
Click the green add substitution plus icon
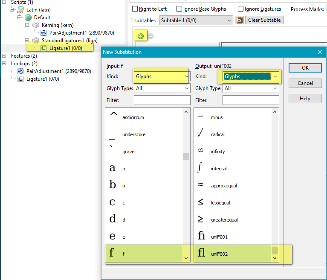click(x=141, y=36)
